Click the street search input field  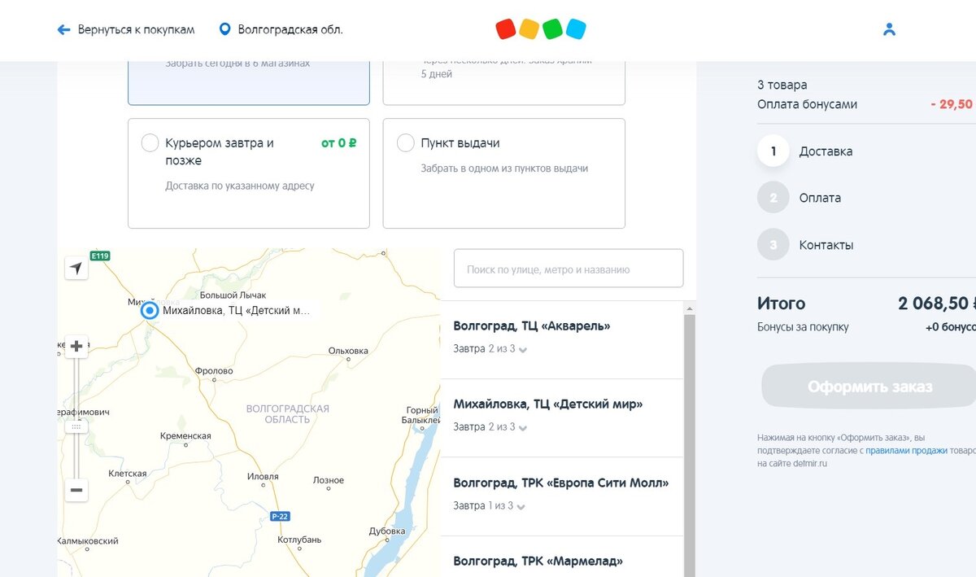click(569, 268)
